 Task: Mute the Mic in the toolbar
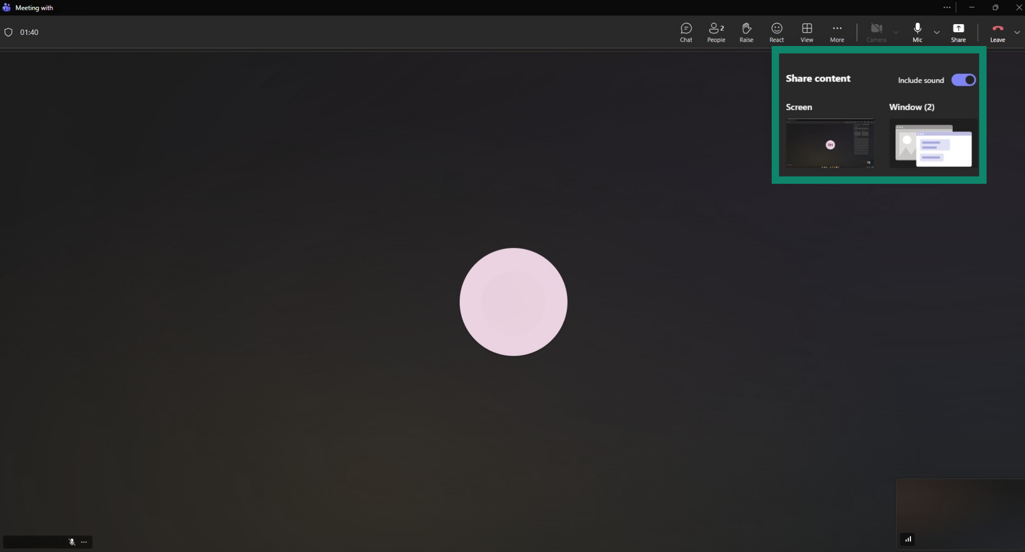917,32
